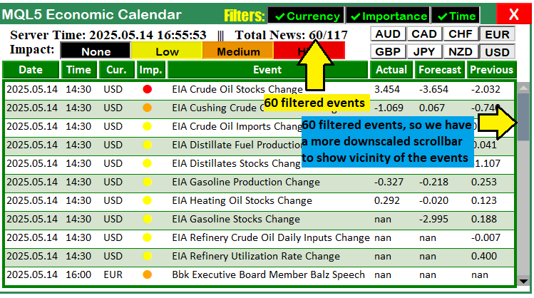Toggle the Currency filter

(306, 16)
